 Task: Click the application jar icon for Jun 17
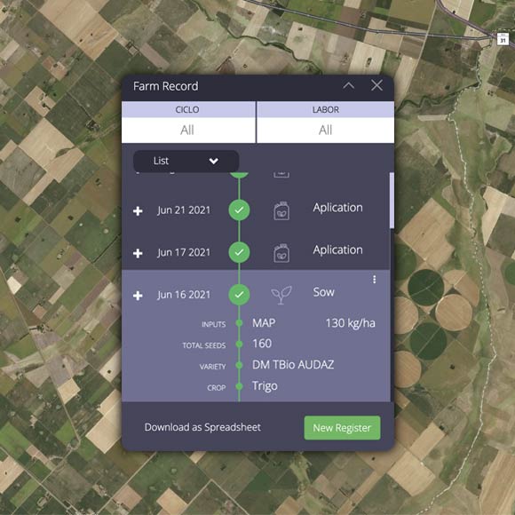click(x=281, y=253)
